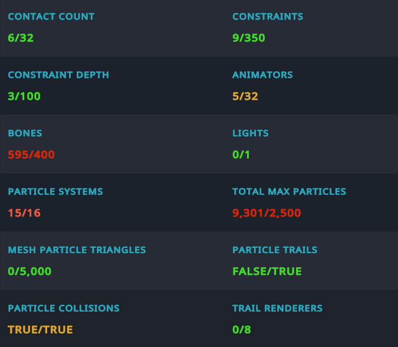The image size is (398, 347).
Task: Click the Total Max Particles label
Action: 289,192
